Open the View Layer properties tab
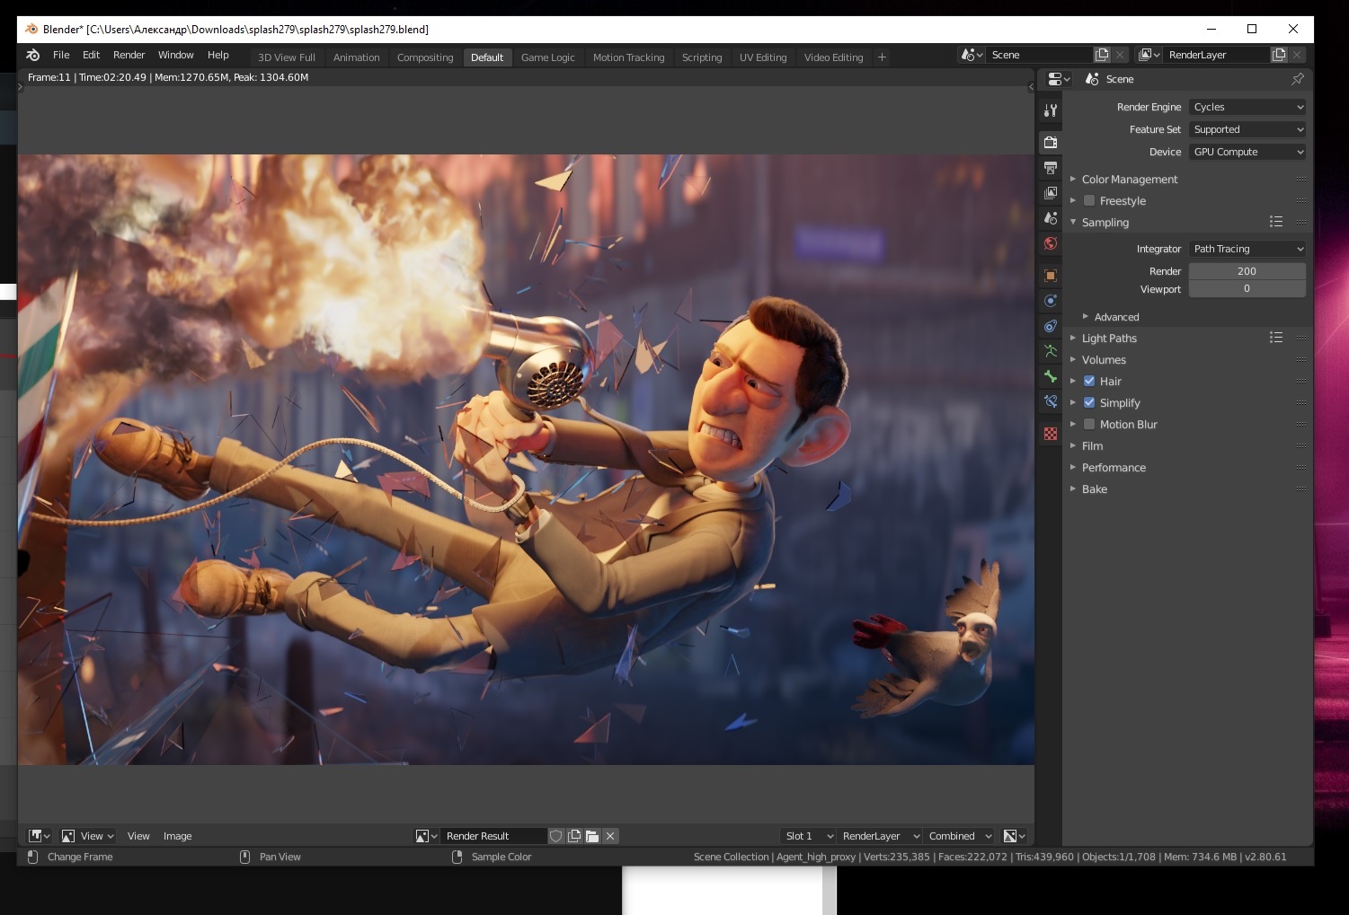Screen dimensions: 1349x915 (x=1050, y=193)
